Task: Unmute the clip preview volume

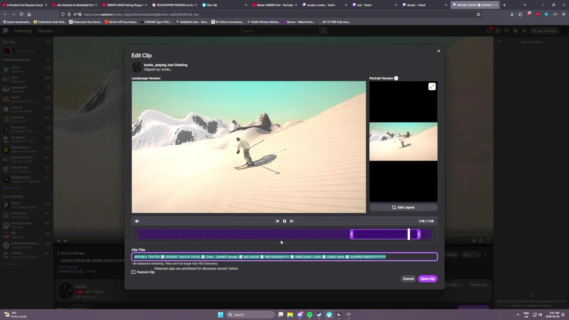Action: pos(137,221)
